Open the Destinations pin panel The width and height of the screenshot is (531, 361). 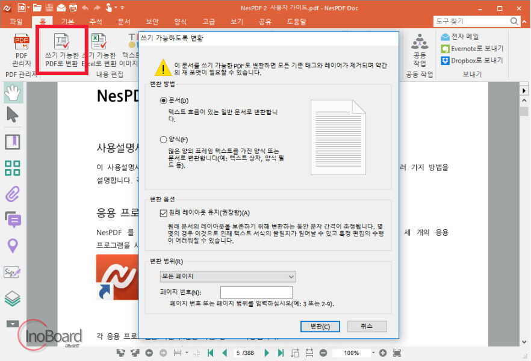[x=13, y=245]
